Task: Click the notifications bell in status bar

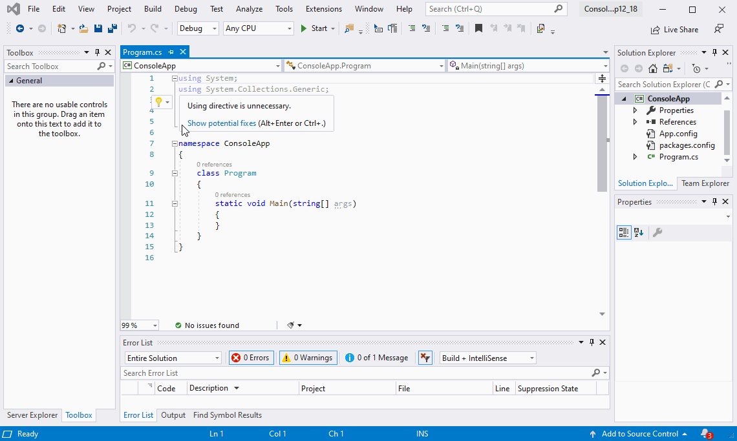Action: coord(706,434)
